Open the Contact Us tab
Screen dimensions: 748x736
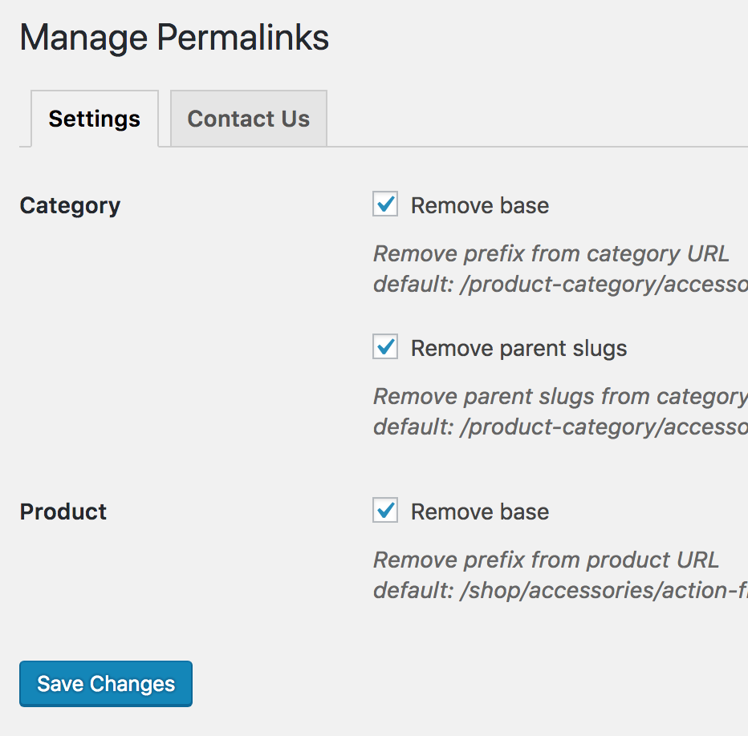(249, 118)
